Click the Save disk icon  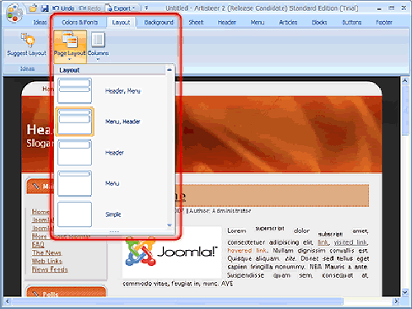(x=45, y=8)
